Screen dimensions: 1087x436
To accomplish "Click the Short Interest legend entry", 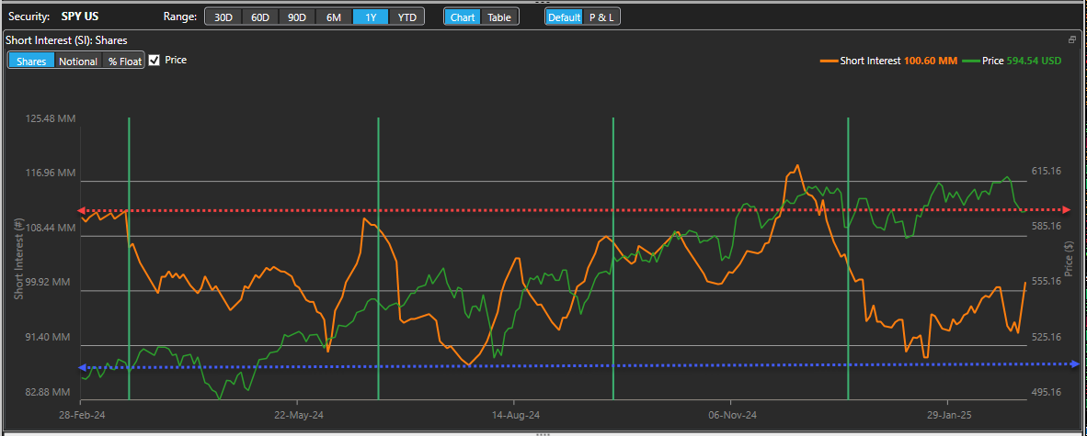I will pos(888,61).
